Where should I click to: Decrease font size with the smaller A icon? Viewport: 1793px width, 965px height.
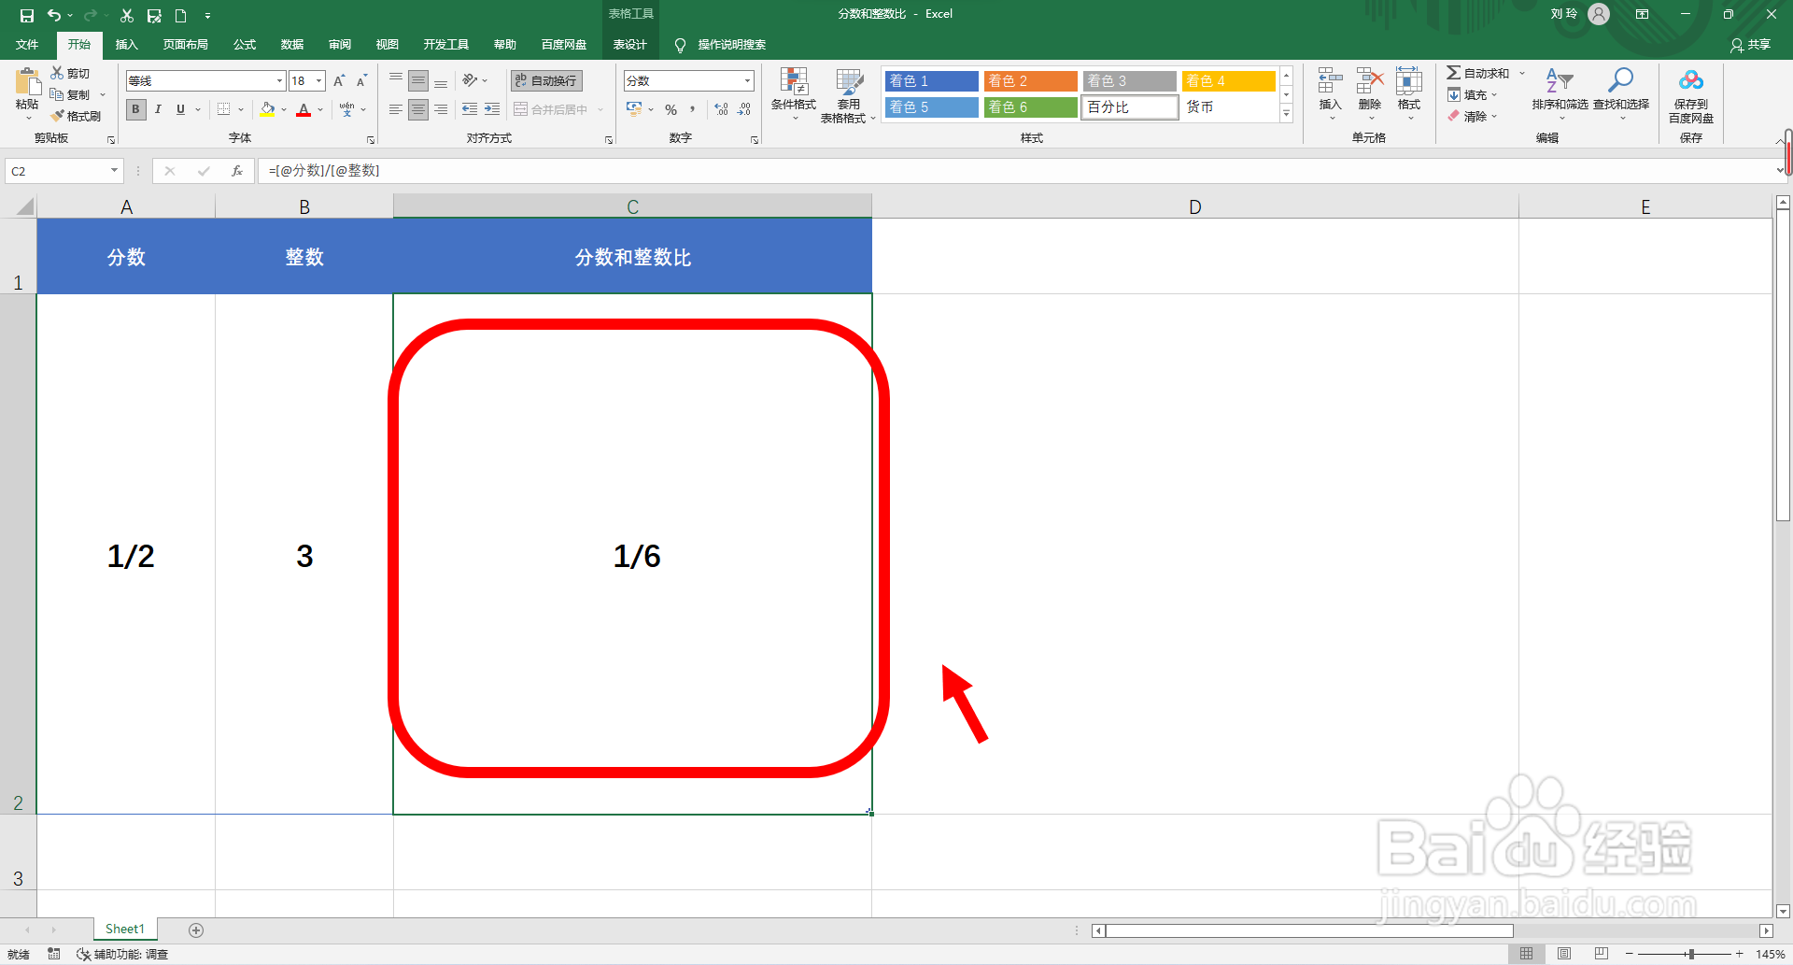(x=361, y=81)
